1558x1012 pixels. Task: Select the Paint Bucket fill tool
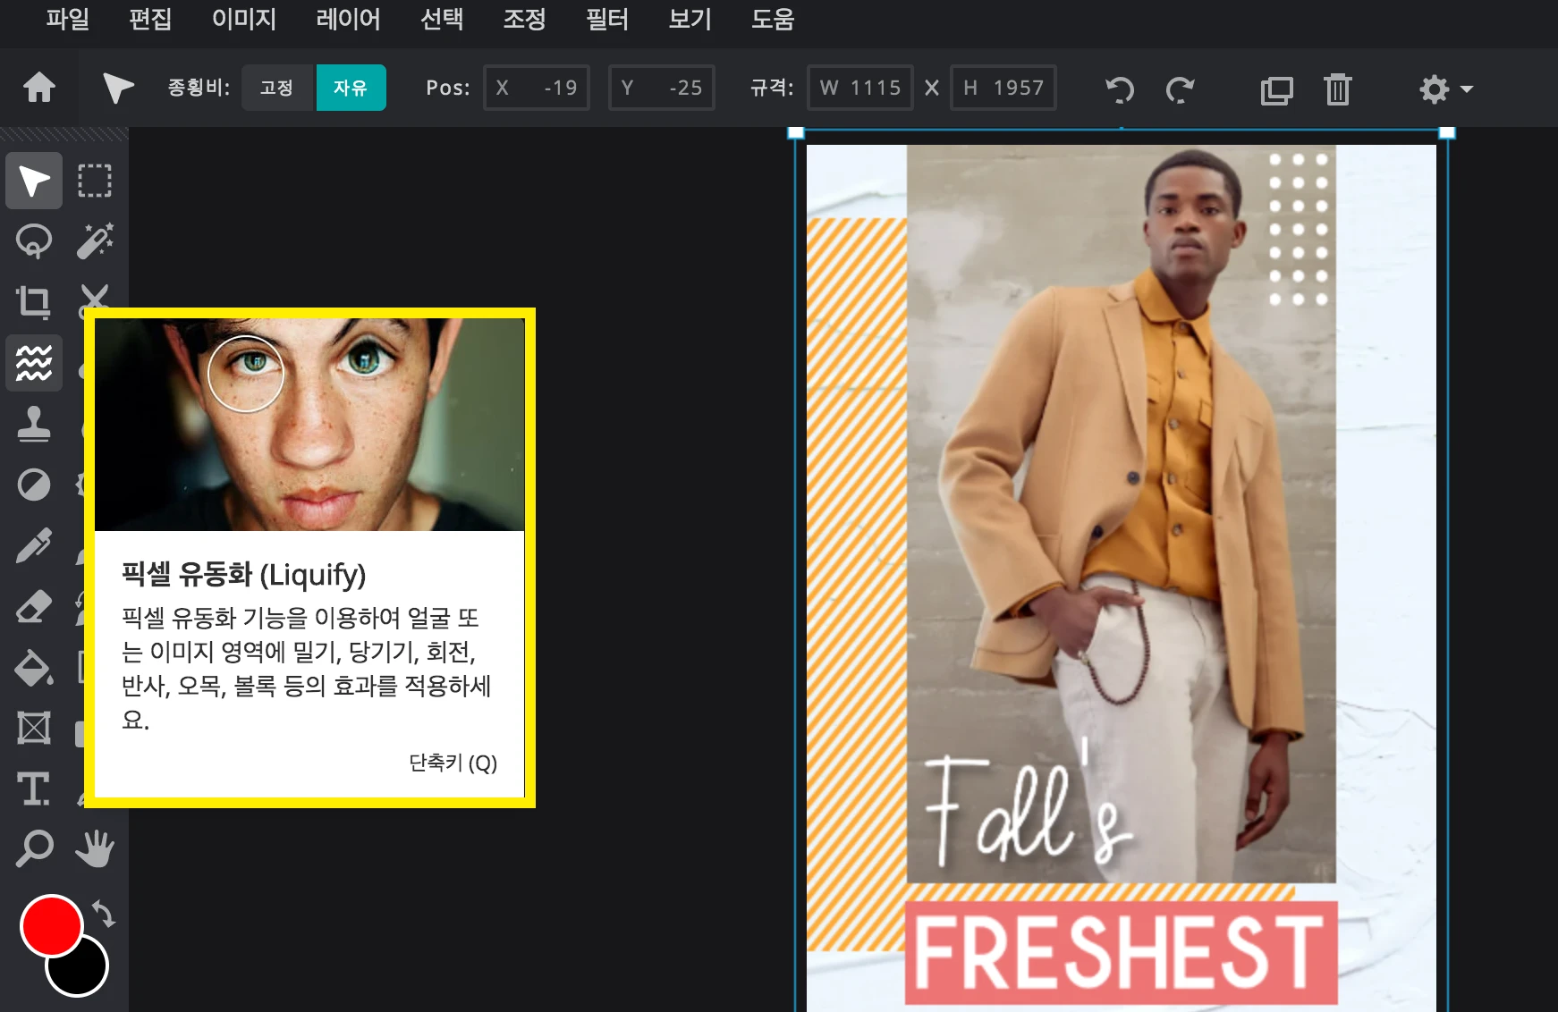click(x=34, y=667)
